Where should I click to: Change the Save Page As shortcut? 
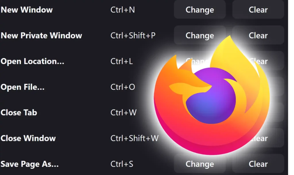tap(200, 164)
